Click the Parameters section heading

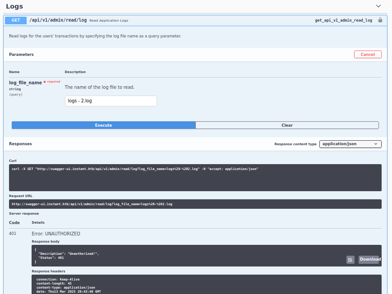coord(21,54)
